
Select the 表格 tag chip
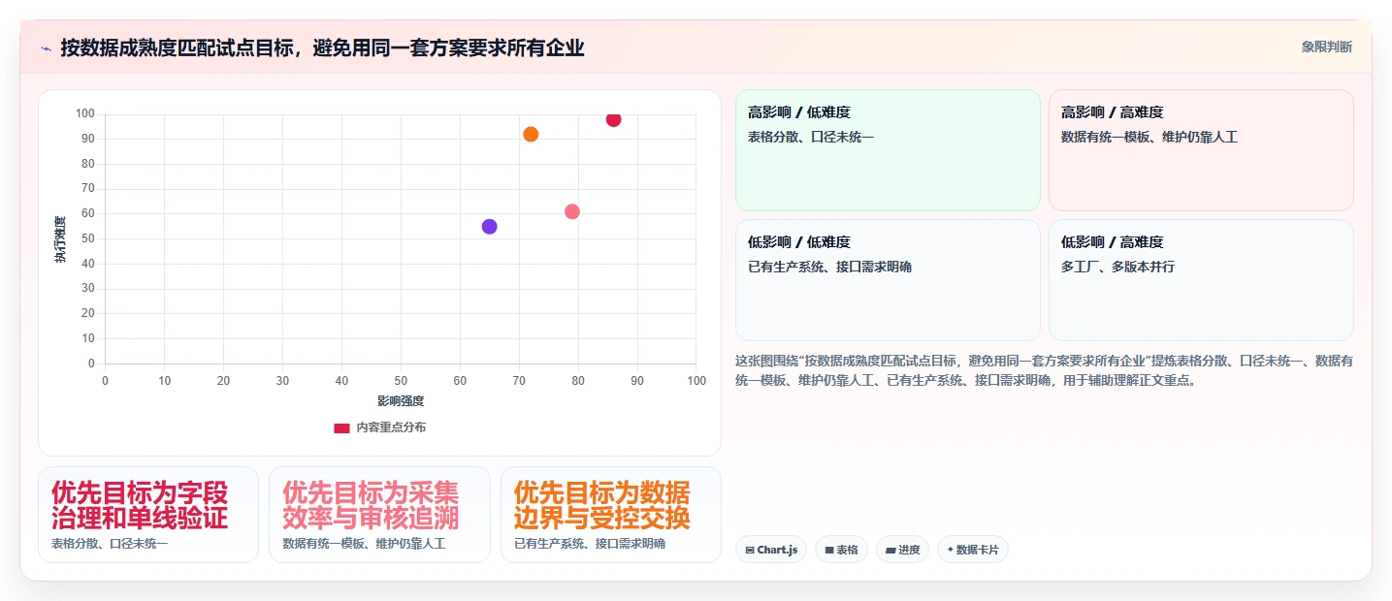841,550
